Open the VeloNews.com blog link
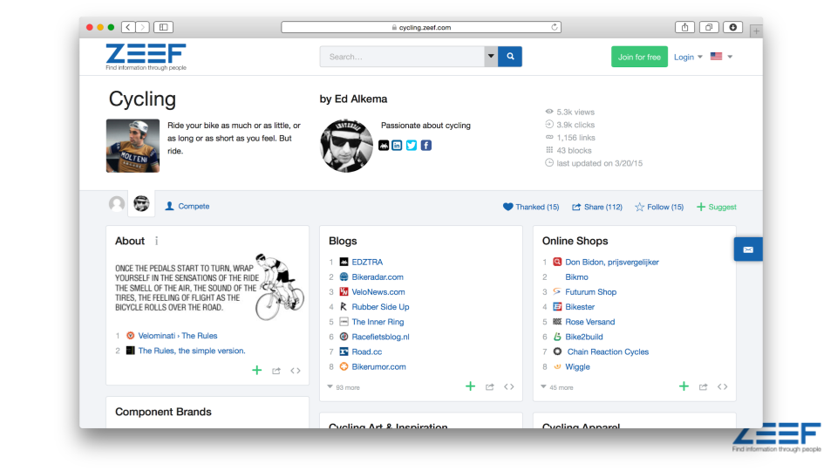The width and height of the screenshot is (837, 471). (378, 292)
